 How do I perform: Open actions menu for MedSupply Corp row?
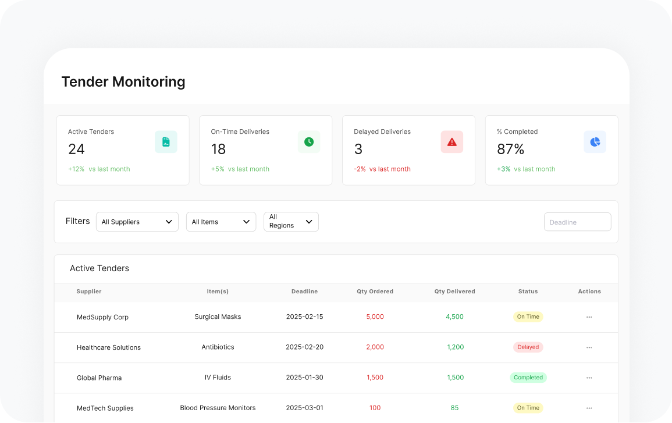pyautogui.click(x=589, y=317)
